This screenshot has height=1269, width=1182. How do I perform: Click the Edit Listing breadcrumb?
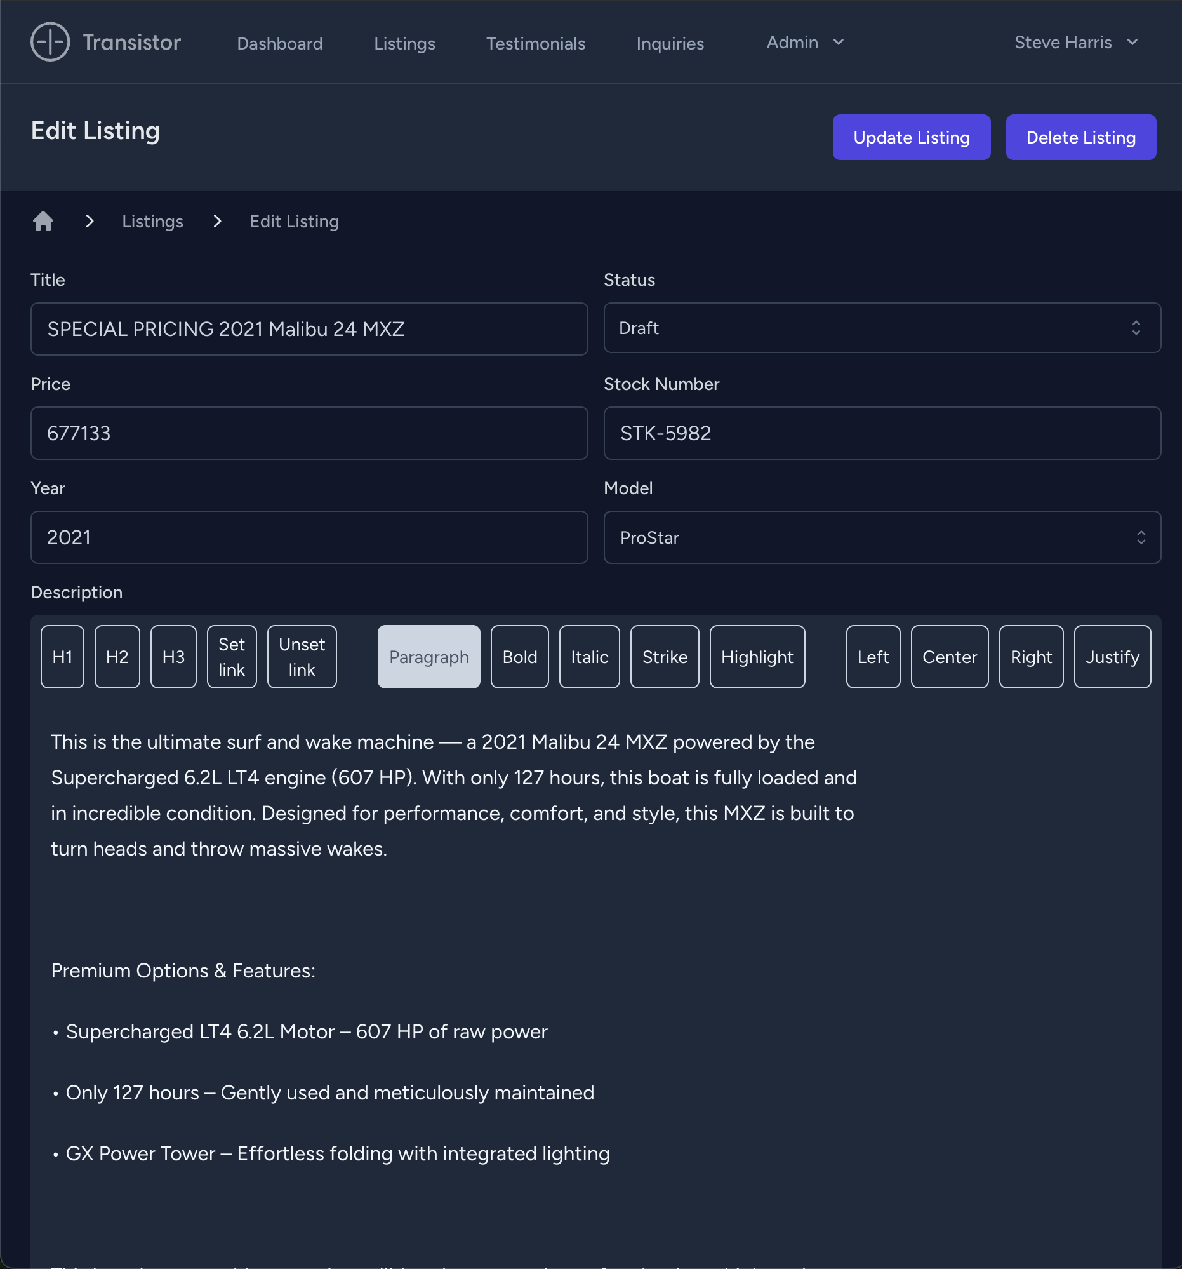pos(294,222)
